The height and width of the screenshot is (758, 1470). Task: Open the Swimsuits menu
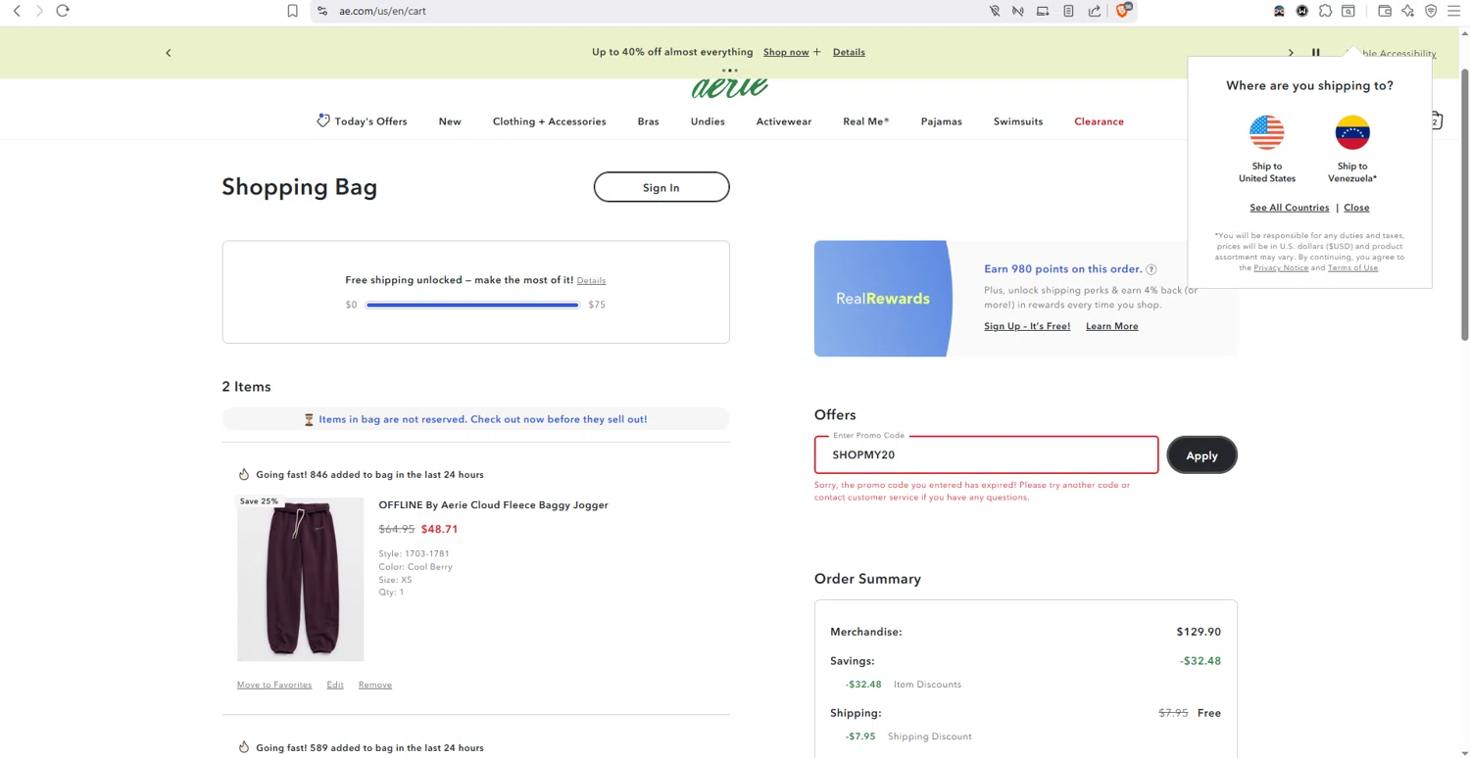coord(1018,121)
